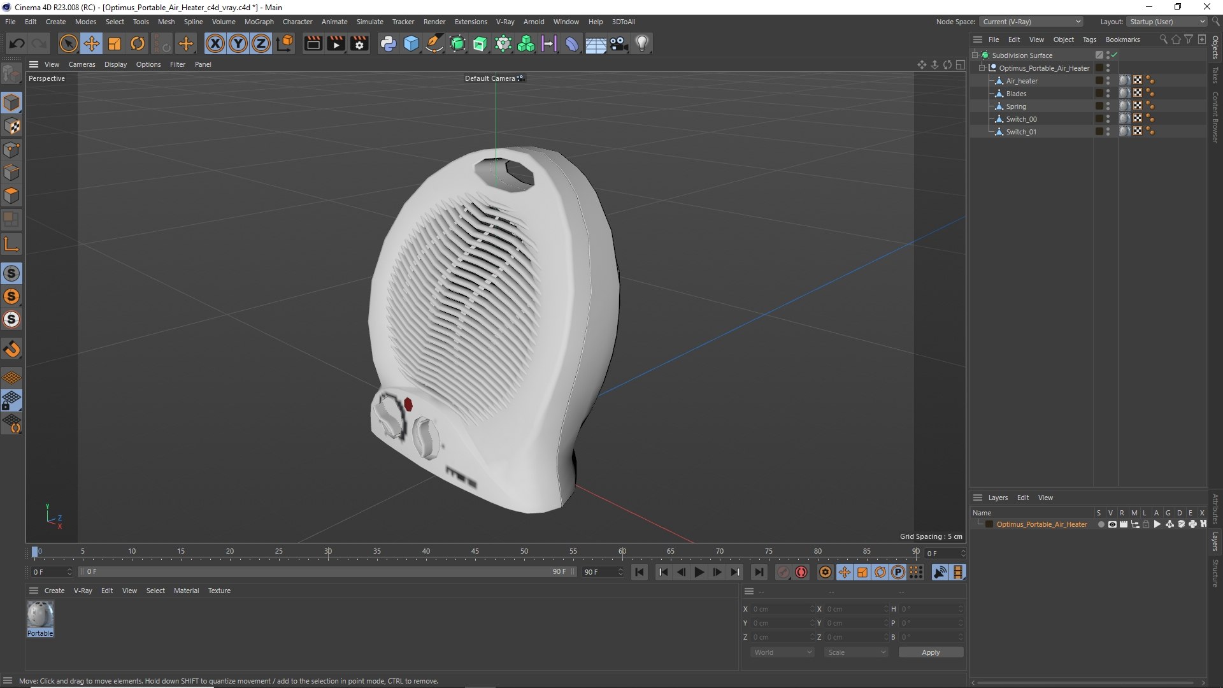Open the Mesh menu
The height and width of the screenshot is (688, 1223).
coord(166,22)
